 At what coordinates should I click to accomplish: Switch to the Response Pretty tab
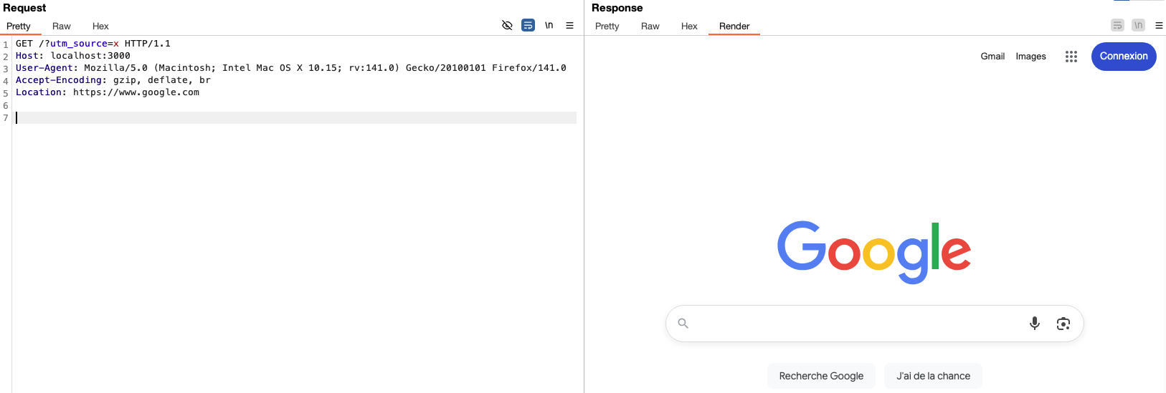[x=607, y=26]
